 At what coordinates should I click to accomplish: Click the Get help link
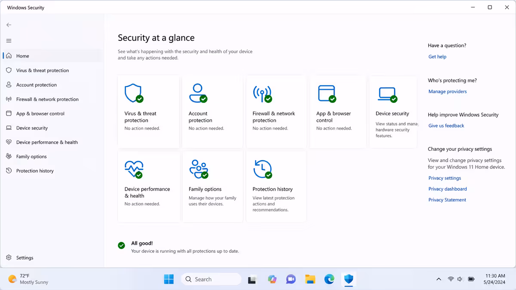tap(437, 57)
